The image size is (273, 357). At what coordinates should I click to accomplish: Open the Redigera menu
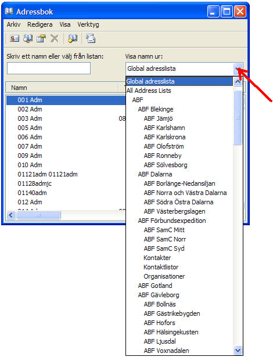[40, 24]
